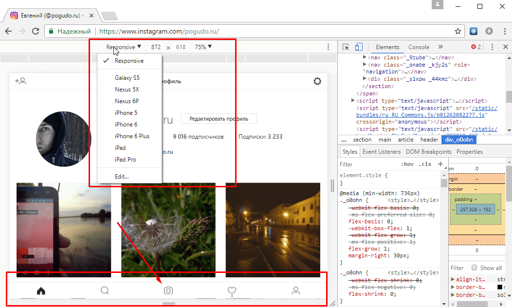Open DevTools customize menu
Screen dimensions: 512x307
coord(492,47)
